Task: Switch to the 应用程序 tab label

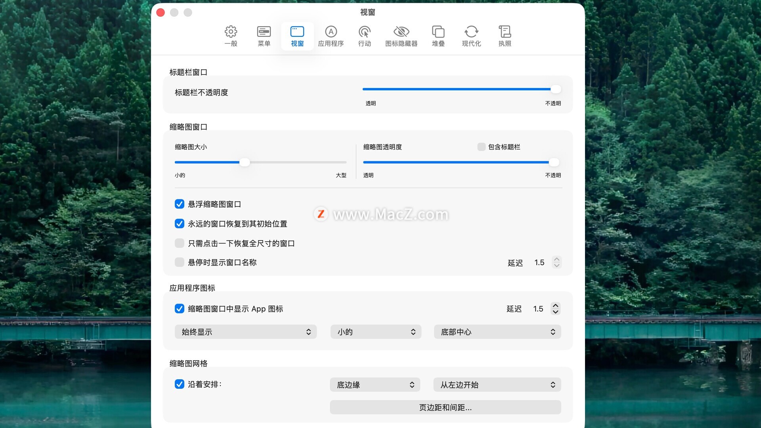Action: (331, 44)
